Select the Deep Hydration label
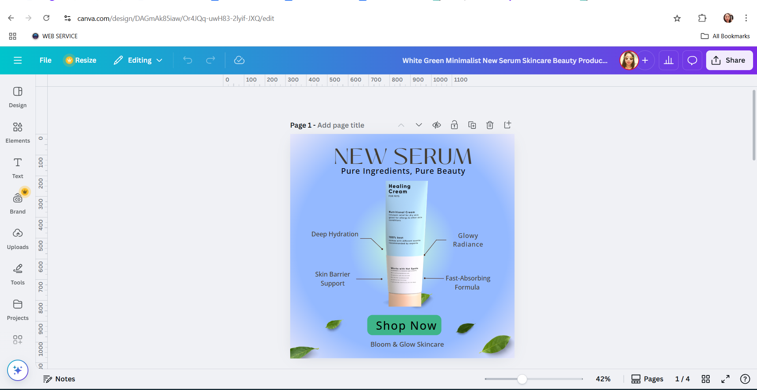Viewport: 757px width, 390px height. [x=335, y=234]
